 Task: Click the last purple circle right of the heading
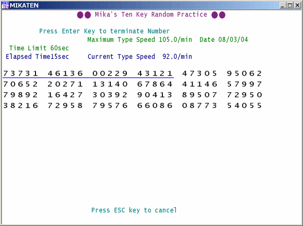222,15
